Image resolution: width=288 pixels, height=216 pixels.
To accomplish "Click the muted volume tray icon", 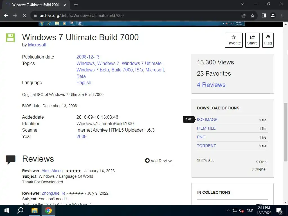I will (x=241, y=210).
